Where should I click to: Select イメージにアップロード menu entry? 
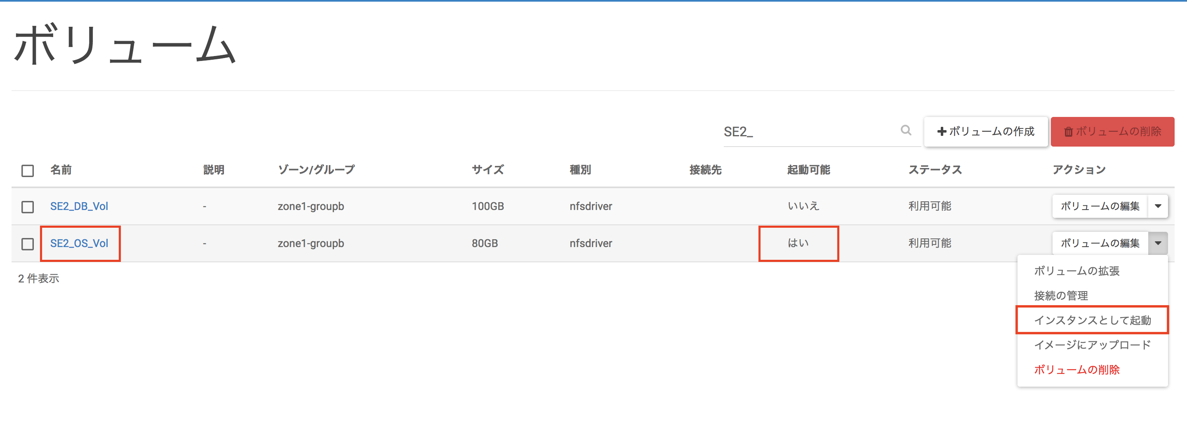1092,345
